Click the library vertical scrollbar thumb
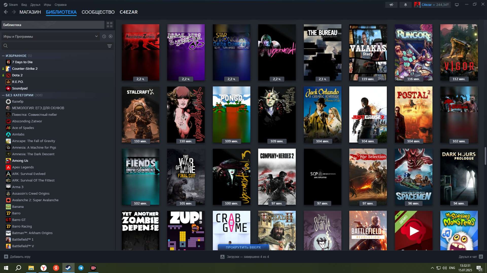The width and height of the screenshot is (487, 273). click(485, 156)
